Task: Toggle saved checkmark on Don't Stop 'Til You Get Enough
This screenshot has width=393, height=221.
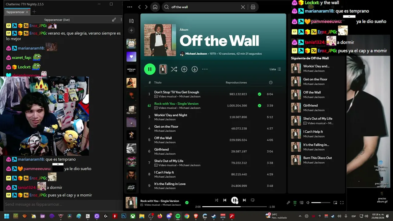Action: pyautogui.click(x=259, y=94)
